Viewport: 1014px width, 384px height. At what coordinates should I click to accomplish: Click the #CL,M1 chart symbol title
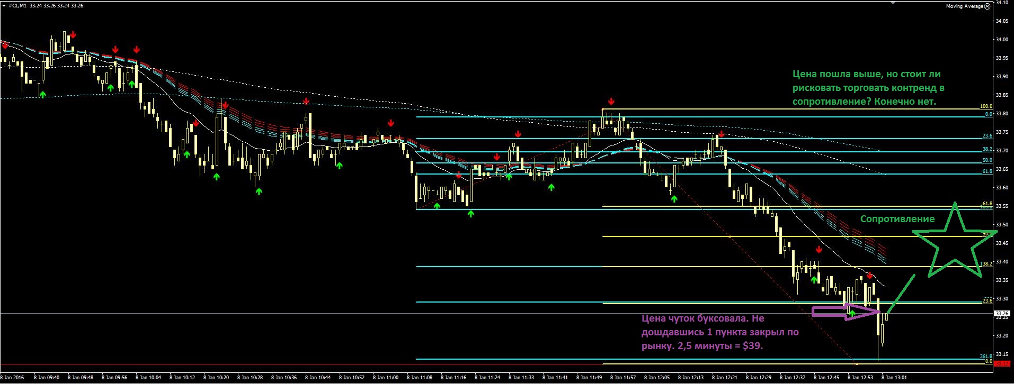click(x=18, y=5)
